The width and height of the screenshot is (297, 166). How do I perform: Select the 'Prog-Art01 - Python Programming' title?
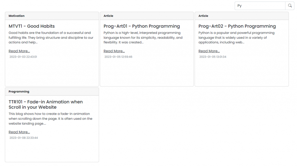[142, 26]
